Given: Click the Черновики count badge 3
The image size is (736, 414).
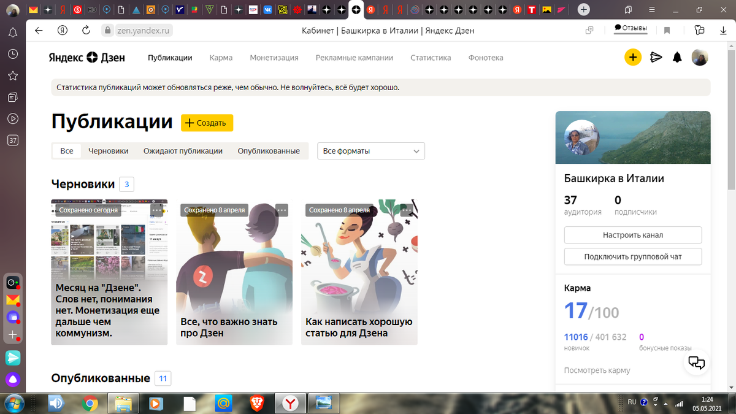Looking at the screenshot, I should 126,184.
